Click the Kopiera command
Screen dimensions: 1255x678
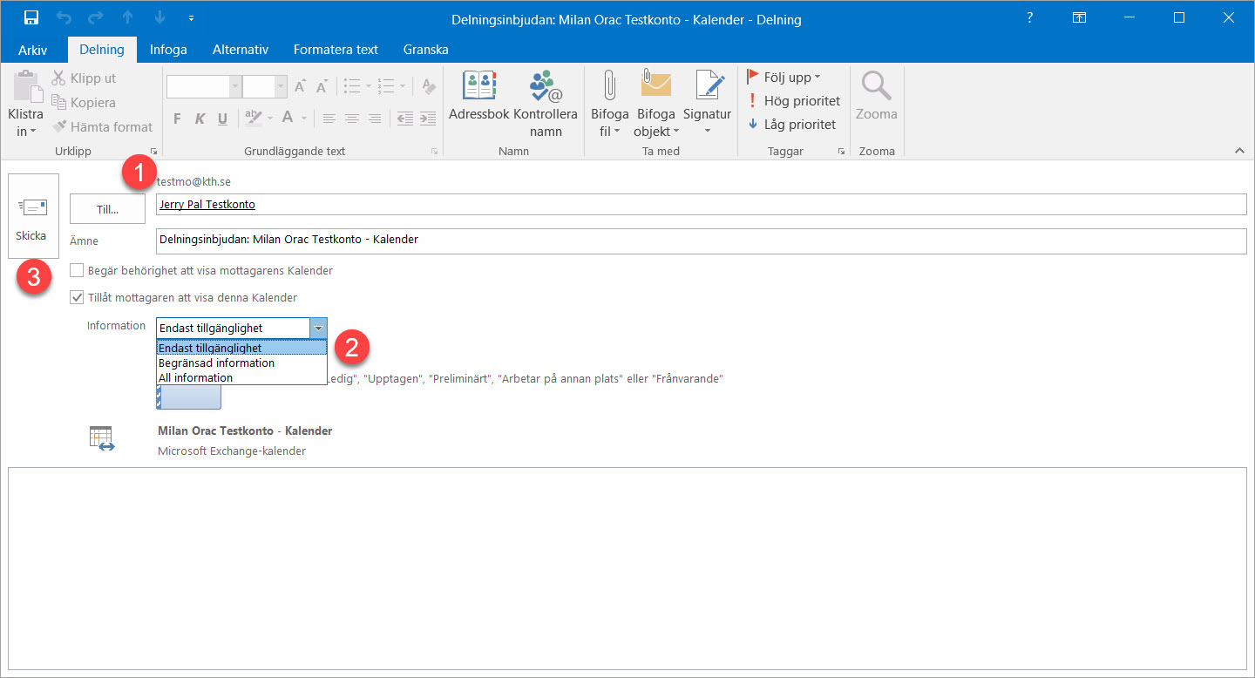tap(84, 102)
